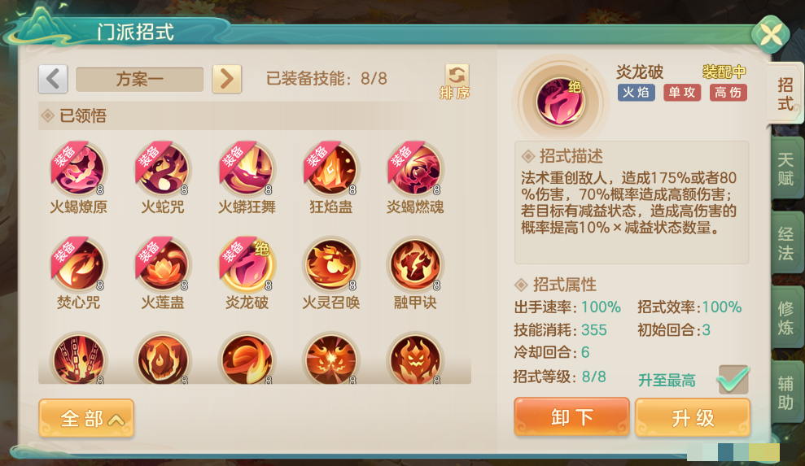Toggle the 升至最高 checkbox

tap(733, 379)
